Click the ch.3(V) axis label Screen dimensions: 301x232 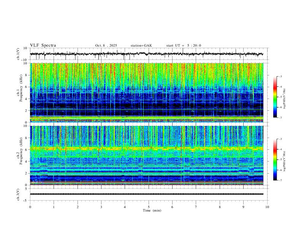coord(18,194)
